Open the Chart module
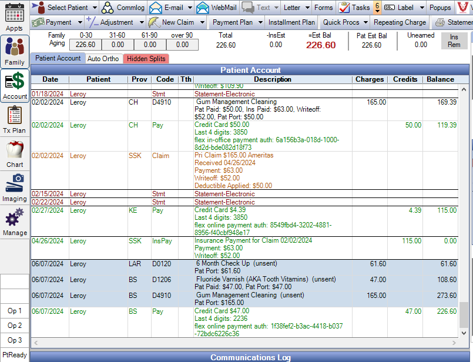The image size is (473, 362). (15, 154)
